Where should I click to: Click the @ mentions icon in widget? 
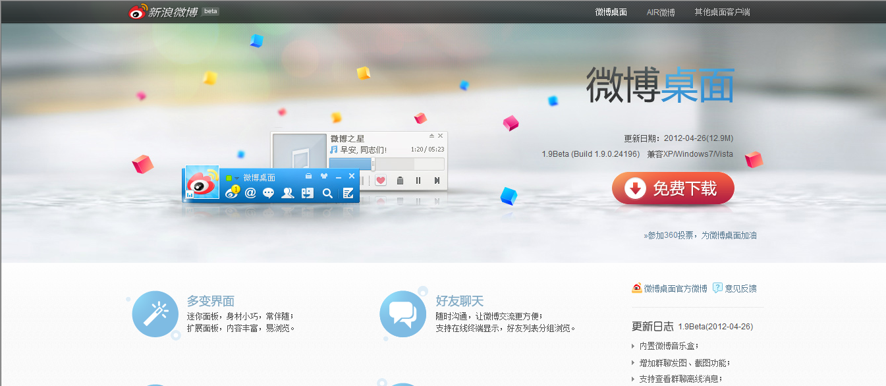coord(250,192)
